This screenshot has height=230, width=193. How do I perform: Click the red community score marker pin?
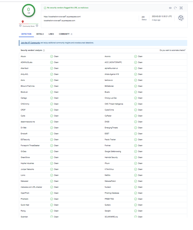(x=23, y=22)
